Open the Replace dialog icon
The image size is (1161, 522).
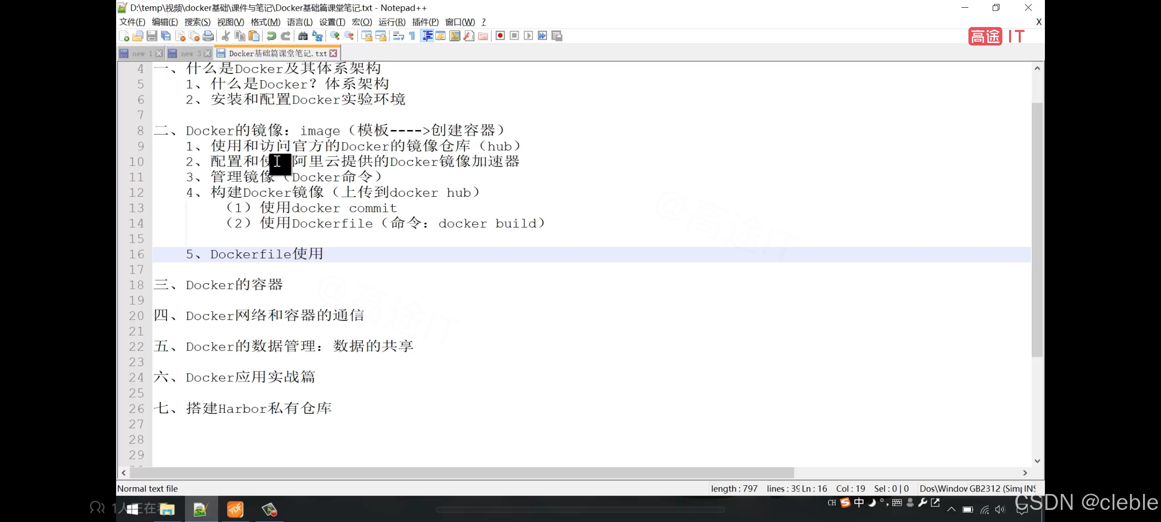[x=317, y=36]
